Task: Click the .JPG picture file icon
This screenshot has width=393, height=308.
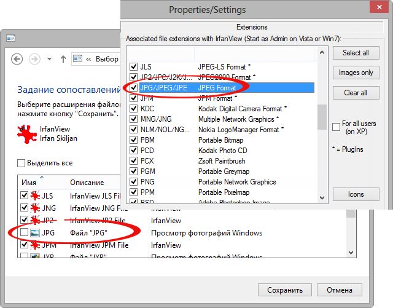Action: (35, 233)
